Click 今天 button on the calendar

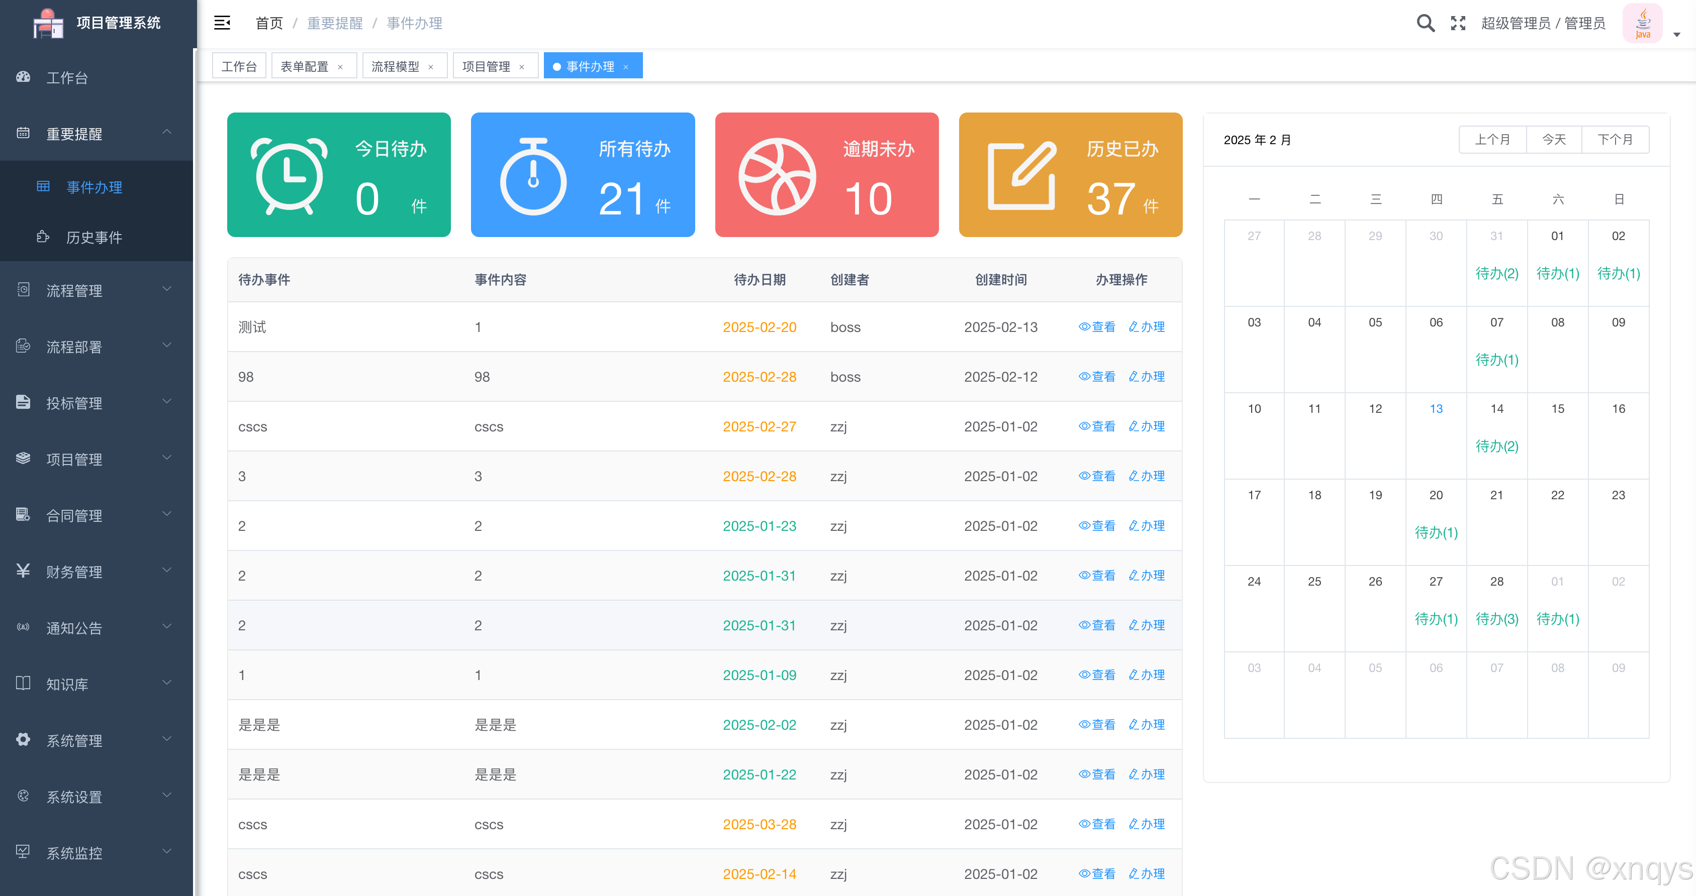[1554, 140]
